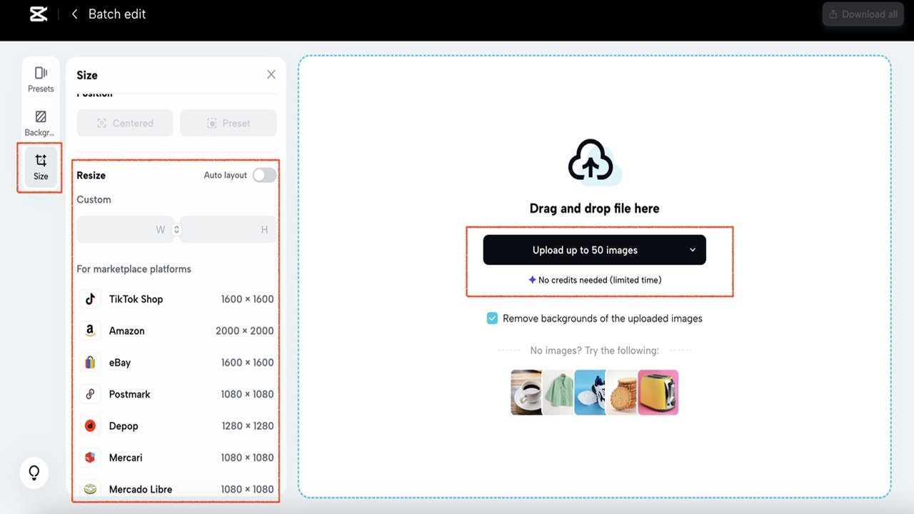The height and width of the screenshot is (514, 914).
Task: Open the Presets panel
Action: pyautogui.click(x=40, y=77)
